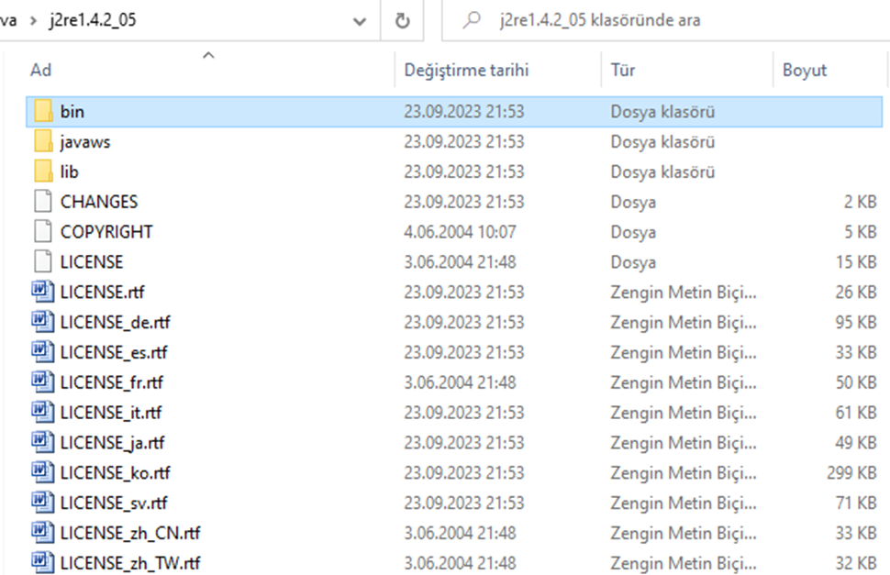This screenshot has height=575, width=890.
Task: Click the 299 KB size of LICENSE_ko.rtf
Action: [x=851, y=471]
